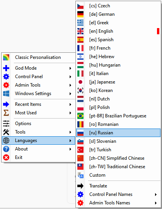Click the Classic Personalisation rainbow icon
The image size is (162, 209).
pyautogui.click(x=6, y=57)
